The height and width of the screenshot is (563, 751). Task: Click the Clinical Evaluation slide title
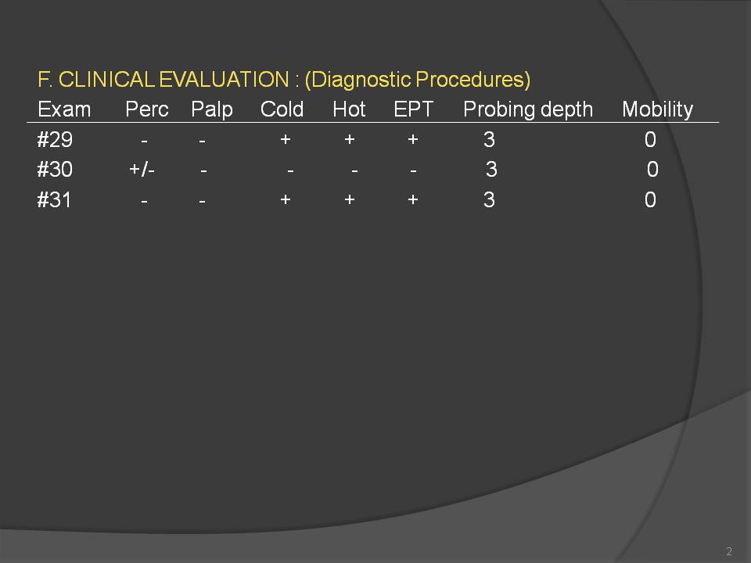pyautogui.click(x=284, y=80)
